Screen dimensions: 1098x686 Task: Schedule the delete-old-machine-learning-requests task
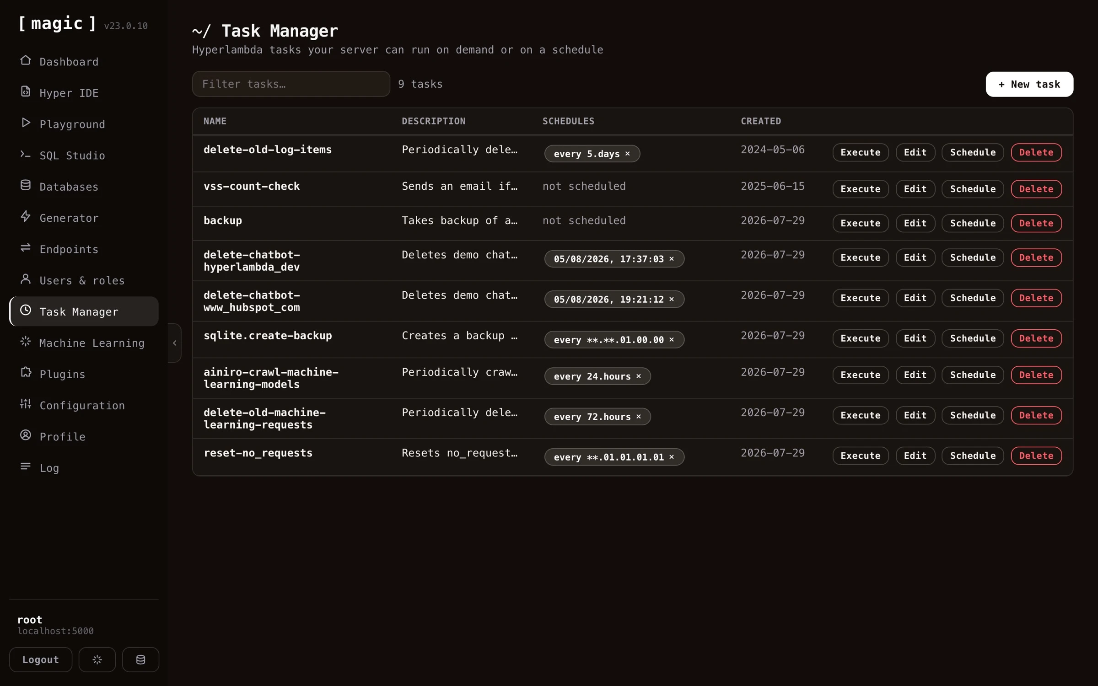click(973, 415)
